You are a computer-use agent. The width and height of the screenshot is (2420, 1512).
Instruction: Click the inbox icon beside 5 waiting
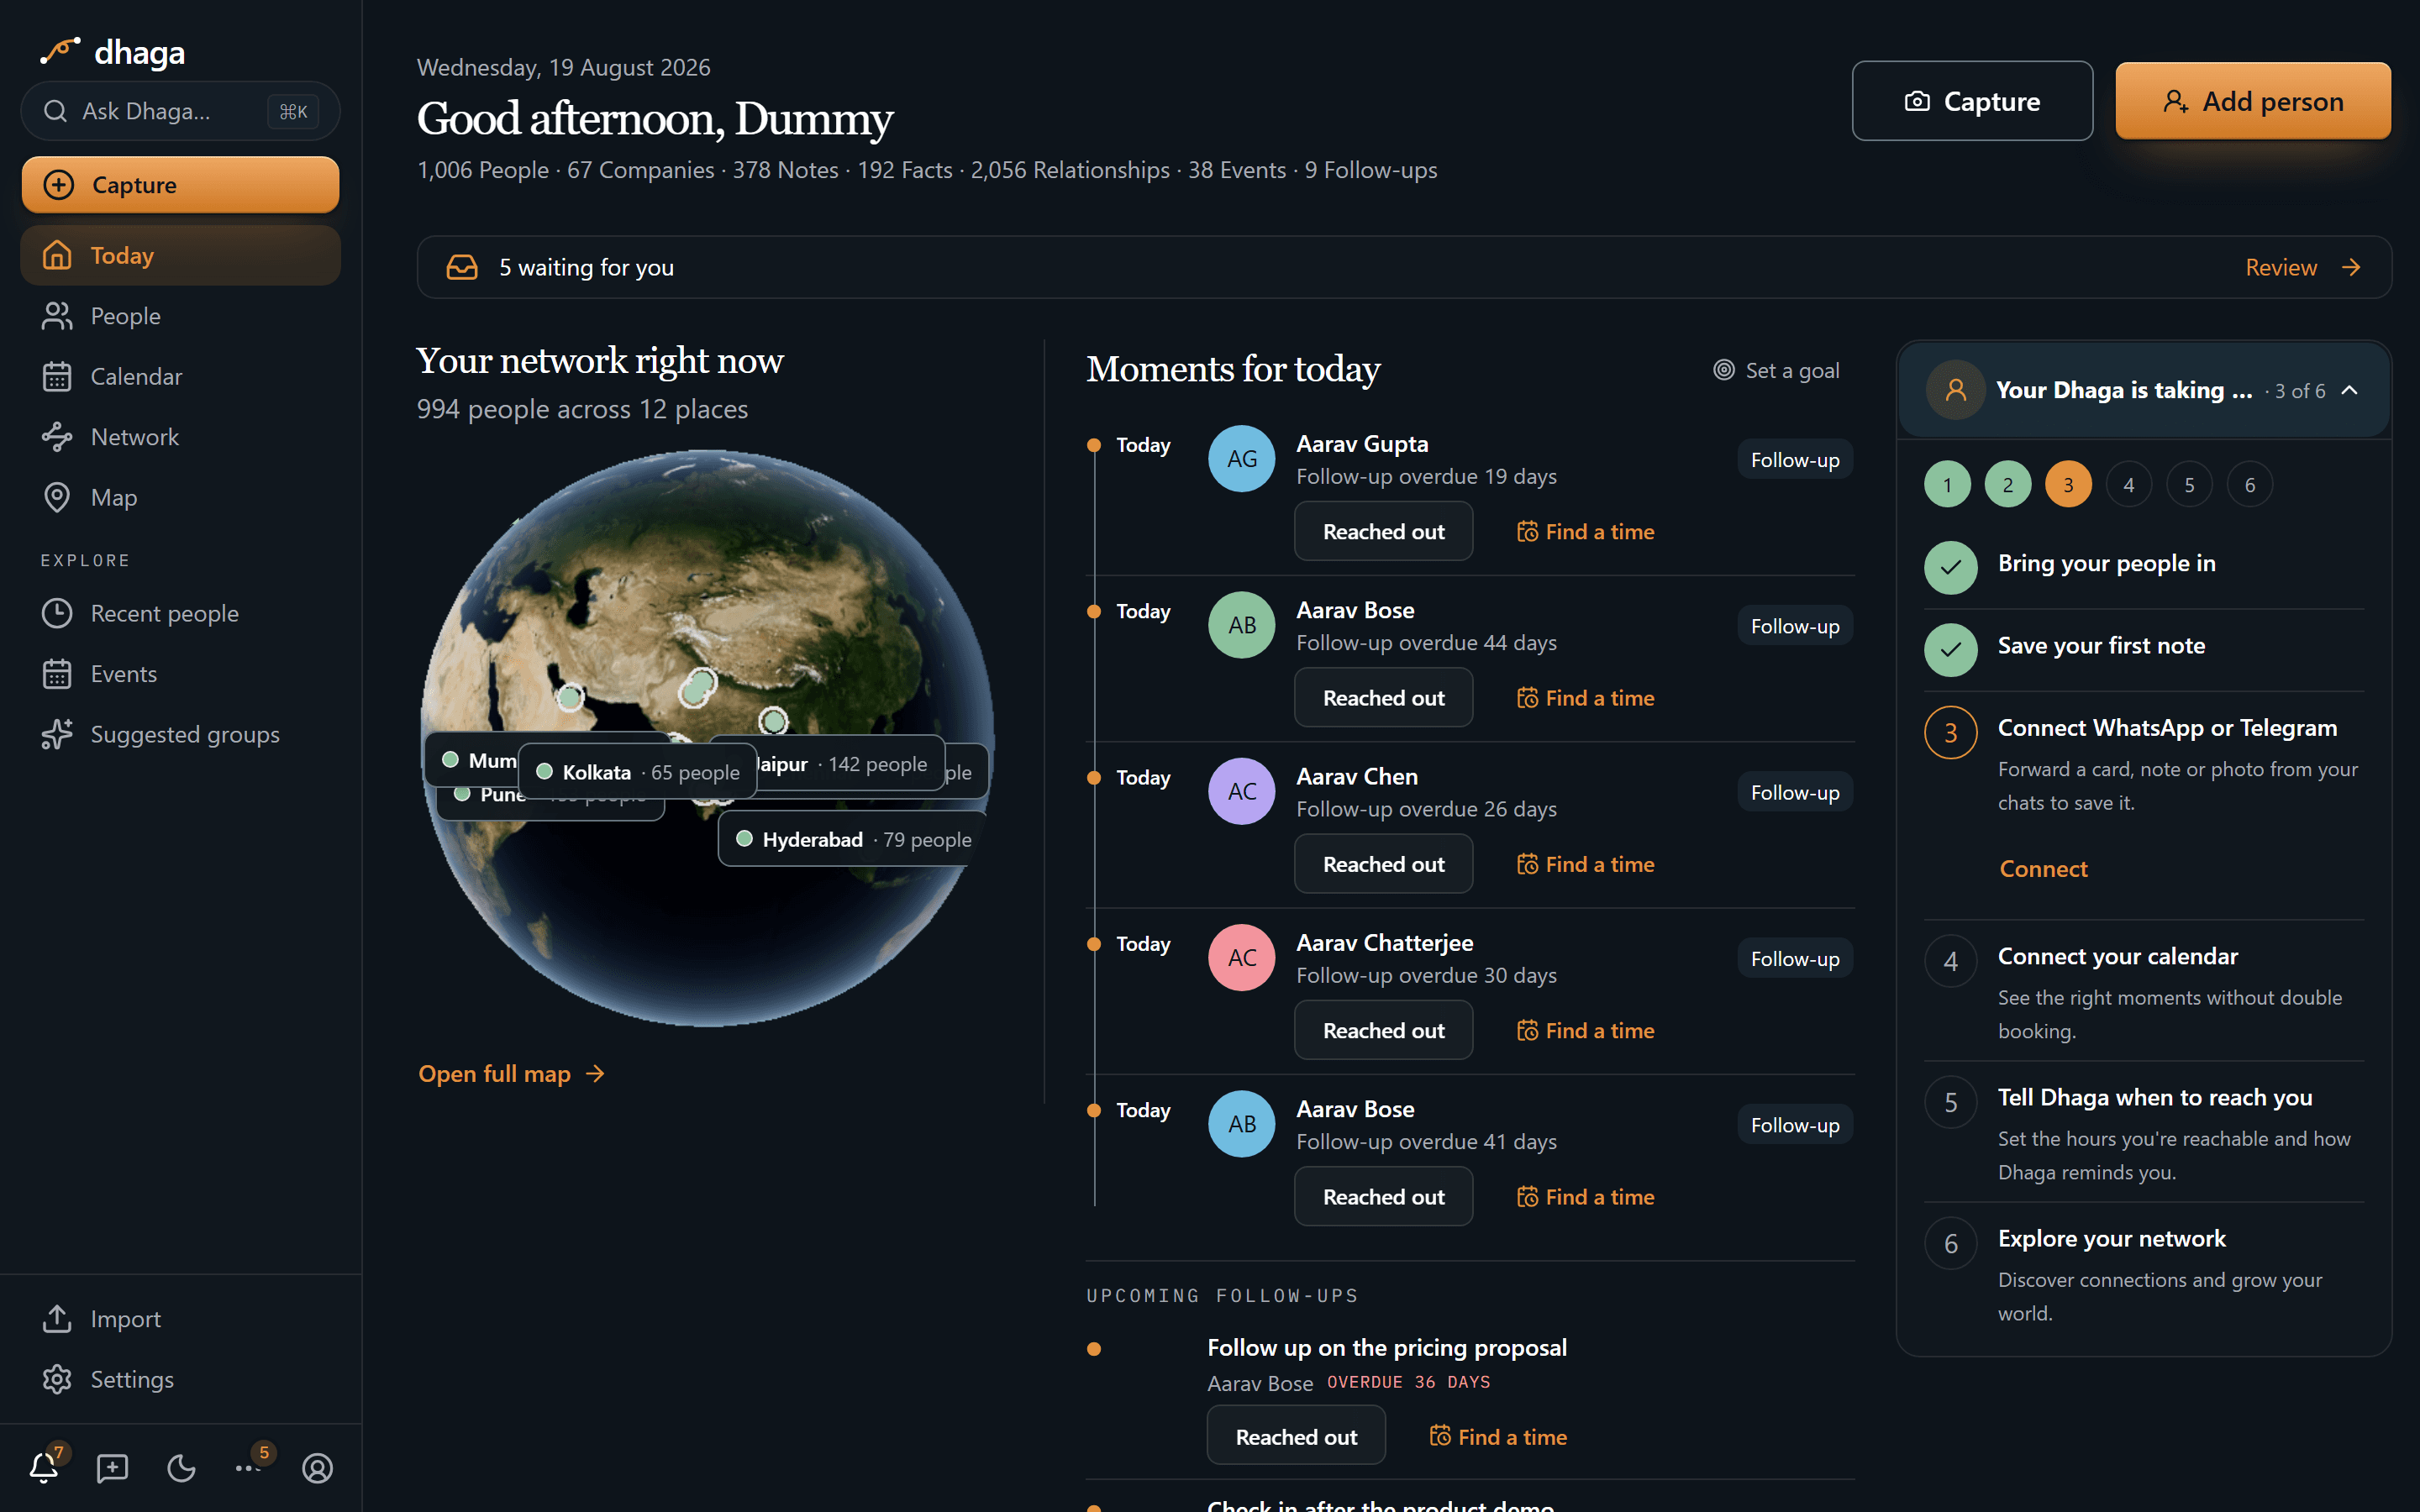point(462,267)
